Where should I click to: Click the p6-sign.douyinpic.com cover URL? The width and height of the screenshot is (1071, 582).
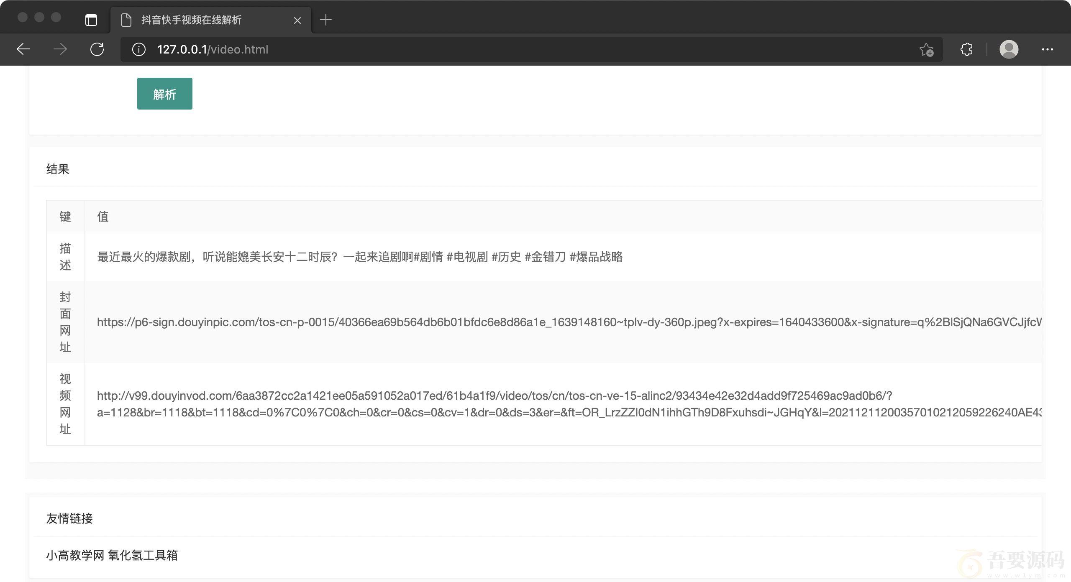pos(569,322)
